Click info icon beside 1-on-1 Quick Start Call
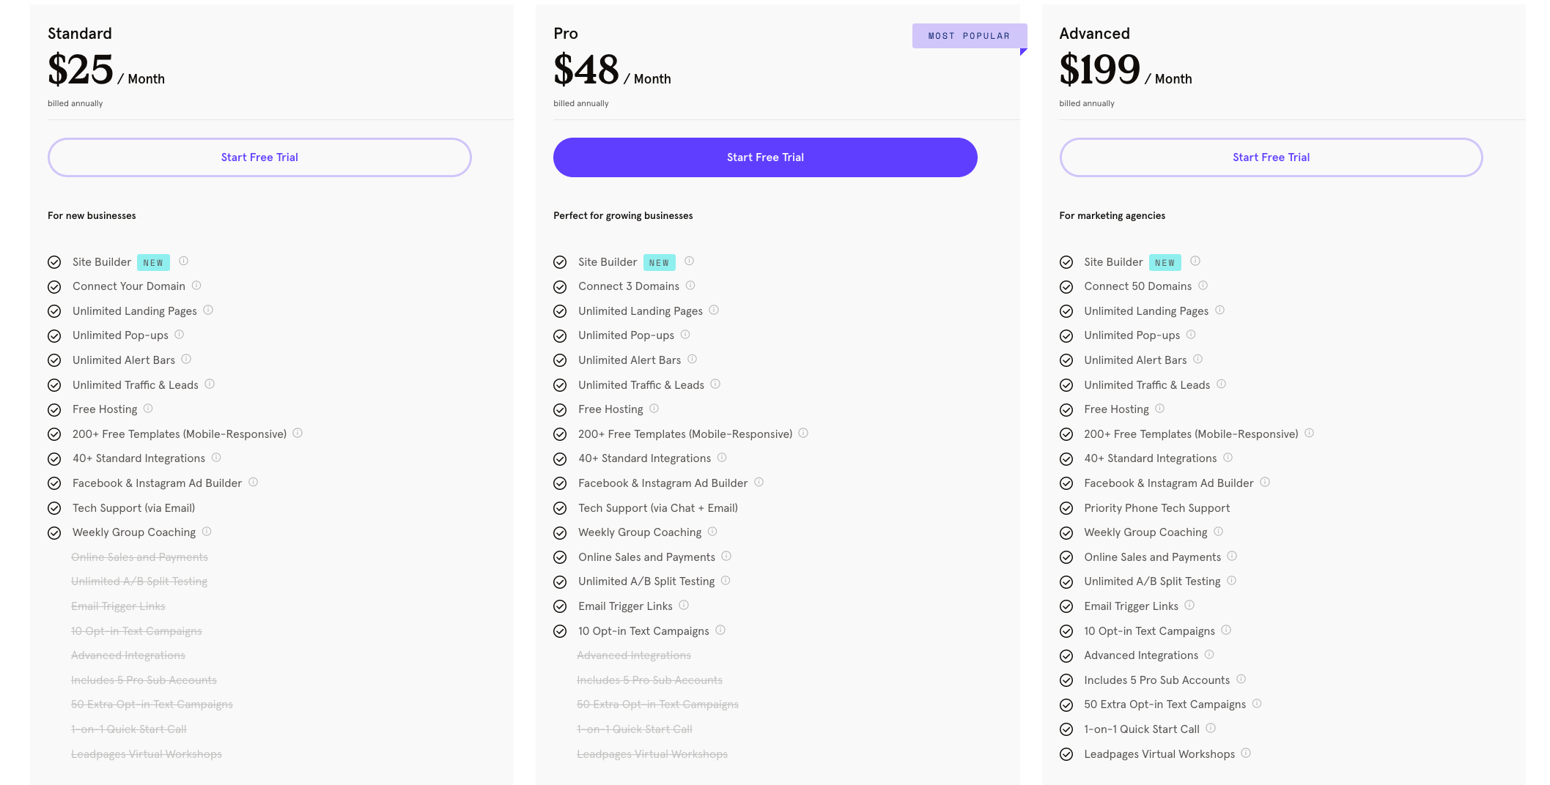This screenshot has width=1550, height=785. 1211,728
